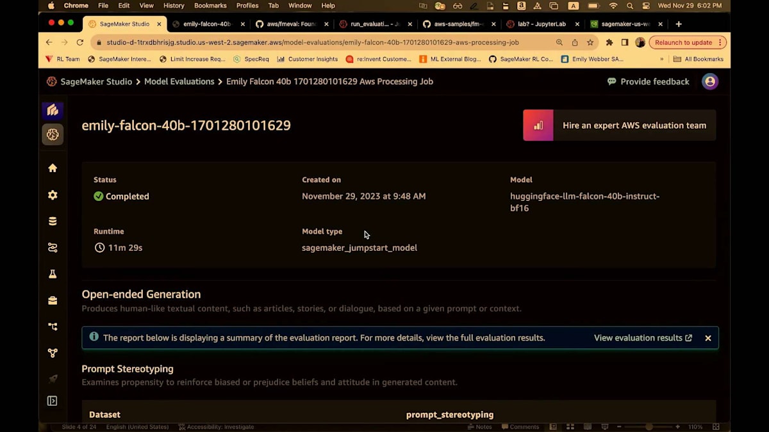Click Comments in PowerPoint status bar
Image resolution: width=769 pixels, height=432 pixels.
point(520,427)
